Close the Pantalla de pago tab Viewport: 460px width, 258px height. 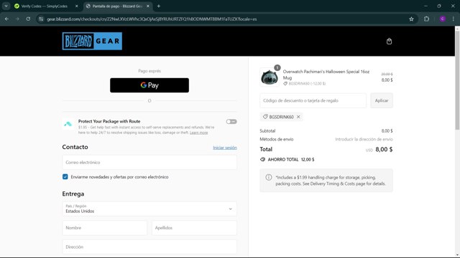coord(148,6)
